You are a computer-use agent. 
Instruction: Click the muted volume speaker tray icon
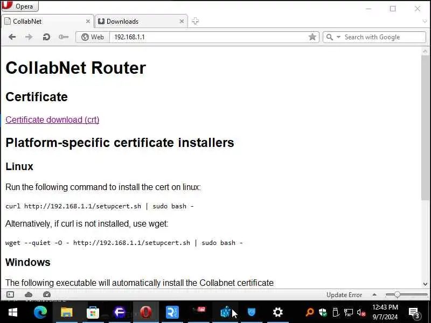point(361,312)
